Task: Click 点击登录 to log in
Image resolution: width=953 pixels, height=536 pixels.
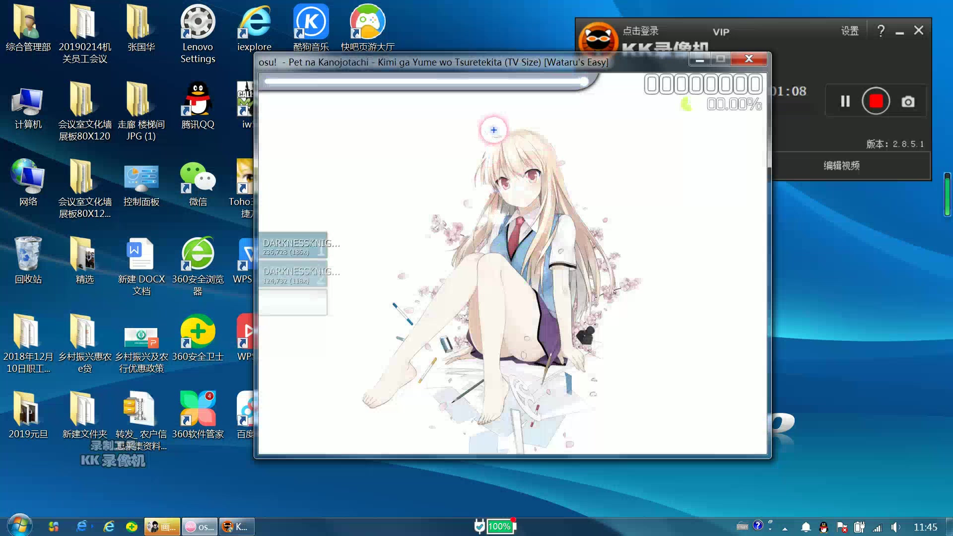Action: coord(640,31)
